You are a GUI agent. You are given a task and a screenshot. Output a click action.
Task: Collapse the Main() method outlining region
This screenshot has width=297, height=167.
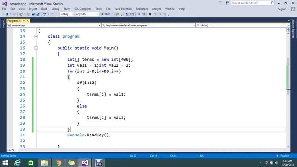pos(36,48)
